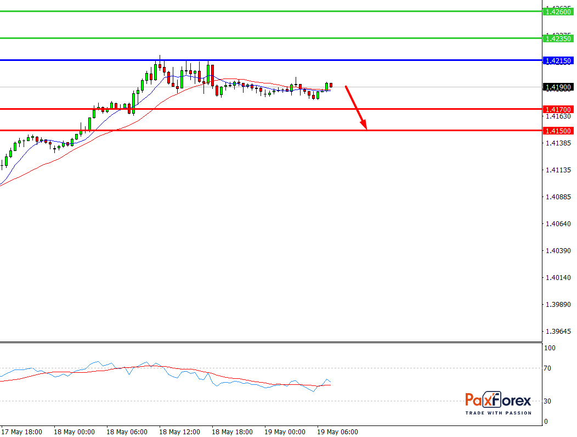The height and width of the screenshot is (437, 577).
Task: Click the 0 level on indicator scale
Action: point(546,421)
